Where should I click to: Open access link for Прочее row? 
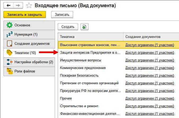pyautogui.click(x=150, y=99)
